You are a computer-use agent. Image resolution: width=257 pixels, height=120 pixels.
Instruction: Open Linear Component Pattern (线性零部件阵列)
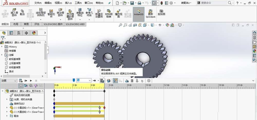[40, 13]
